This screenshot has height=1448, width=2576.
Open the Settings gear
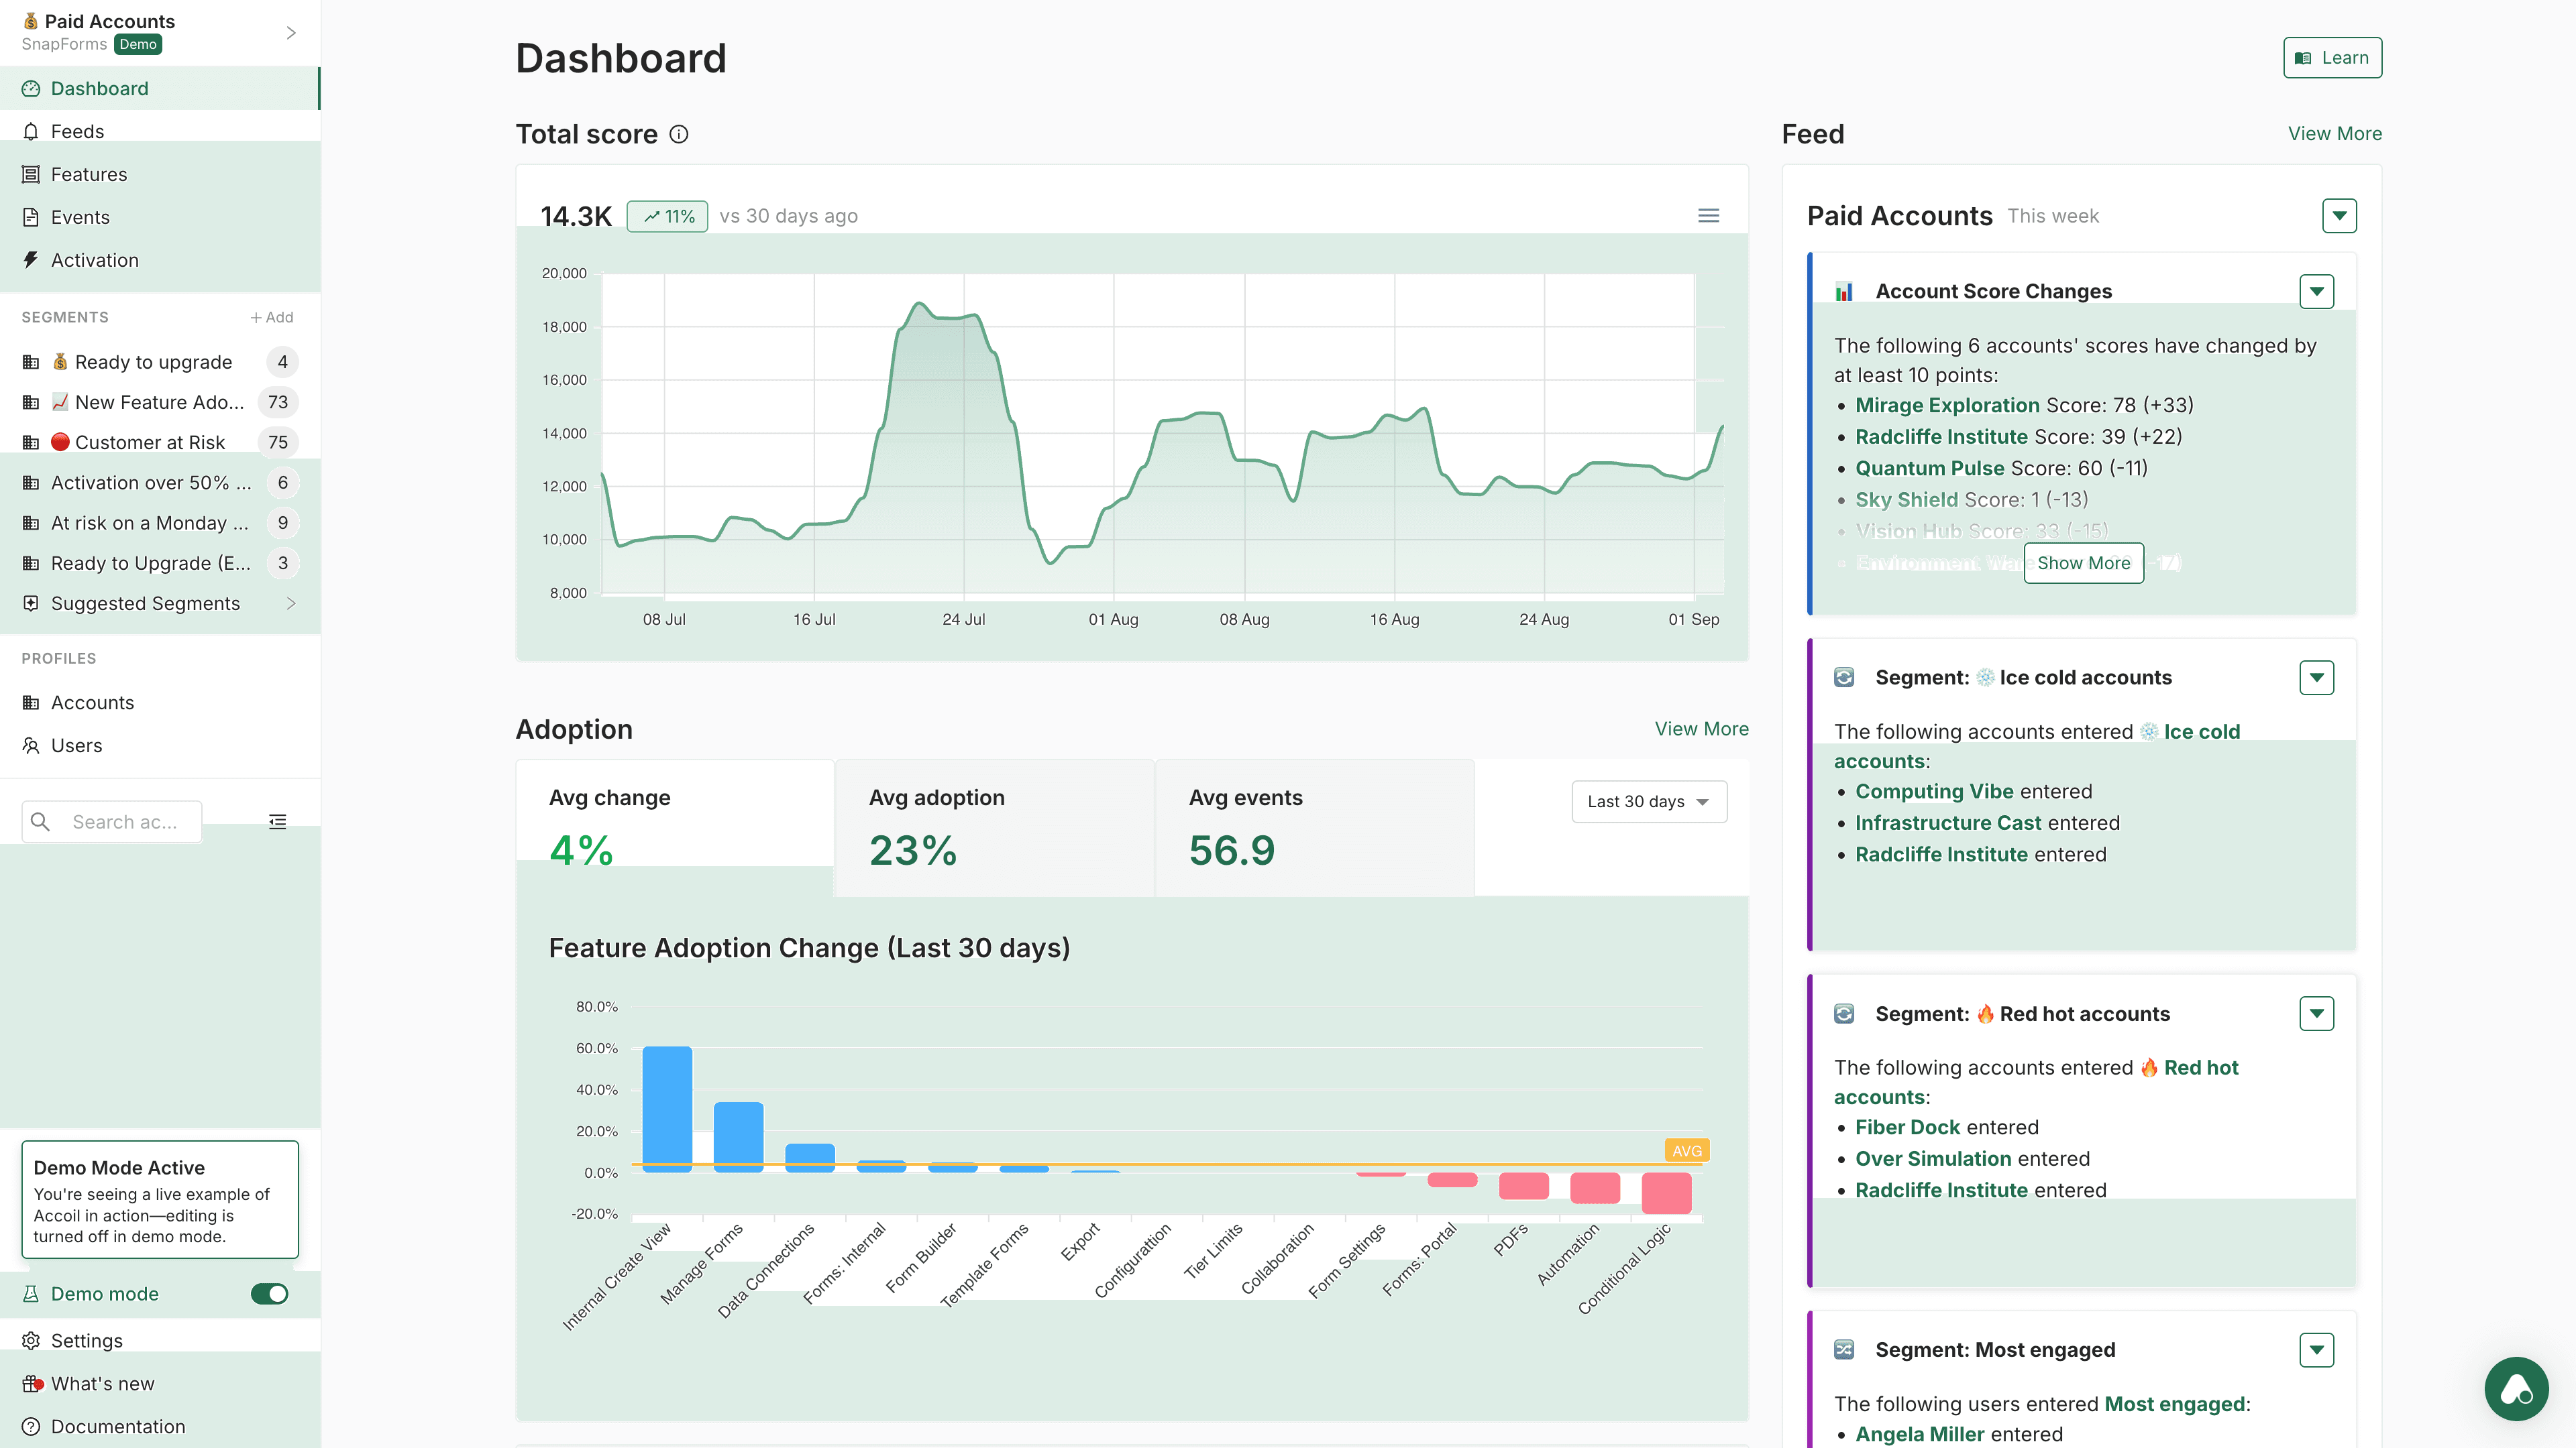(31, 1340)
